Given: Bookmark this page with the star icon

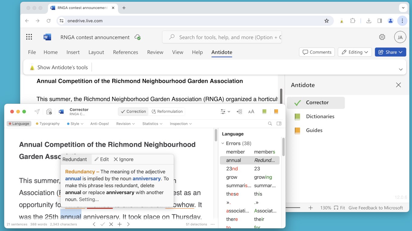Looking at the screenshot, I should point(326,21).
